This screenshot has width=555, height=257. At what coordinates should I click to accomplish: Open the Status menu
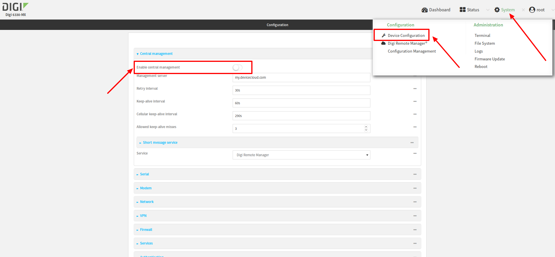(x=469, y=10)
